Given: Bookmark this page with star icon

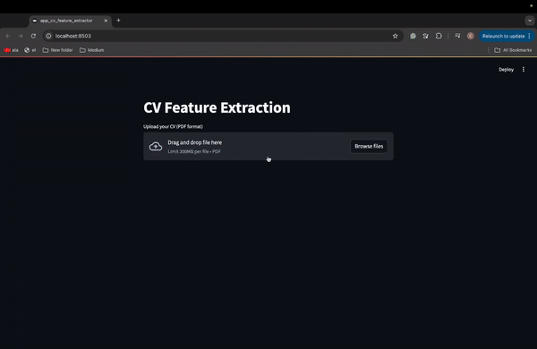Looking at the screenshot, I should [396, 36].
